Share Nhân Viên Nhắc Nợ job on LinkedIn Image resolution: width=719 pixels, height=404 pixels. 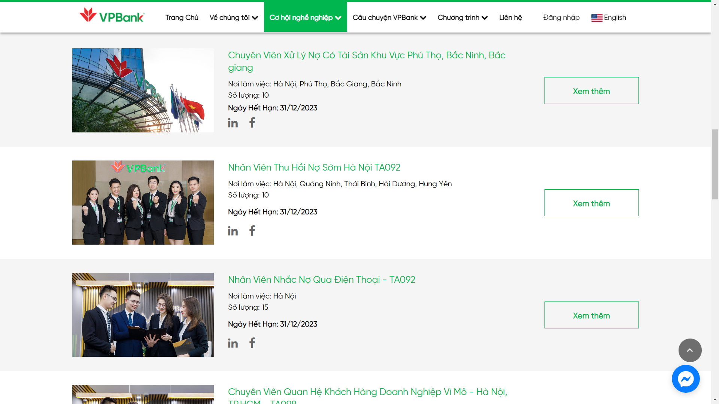pyautogui.click(x=233, y=343)
